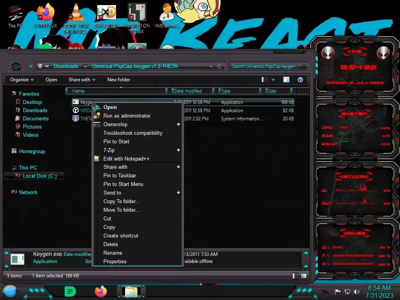The image size is (400, 300).
Task: Choose Edit with Notepad++
Action: click(x=137, y=159)
